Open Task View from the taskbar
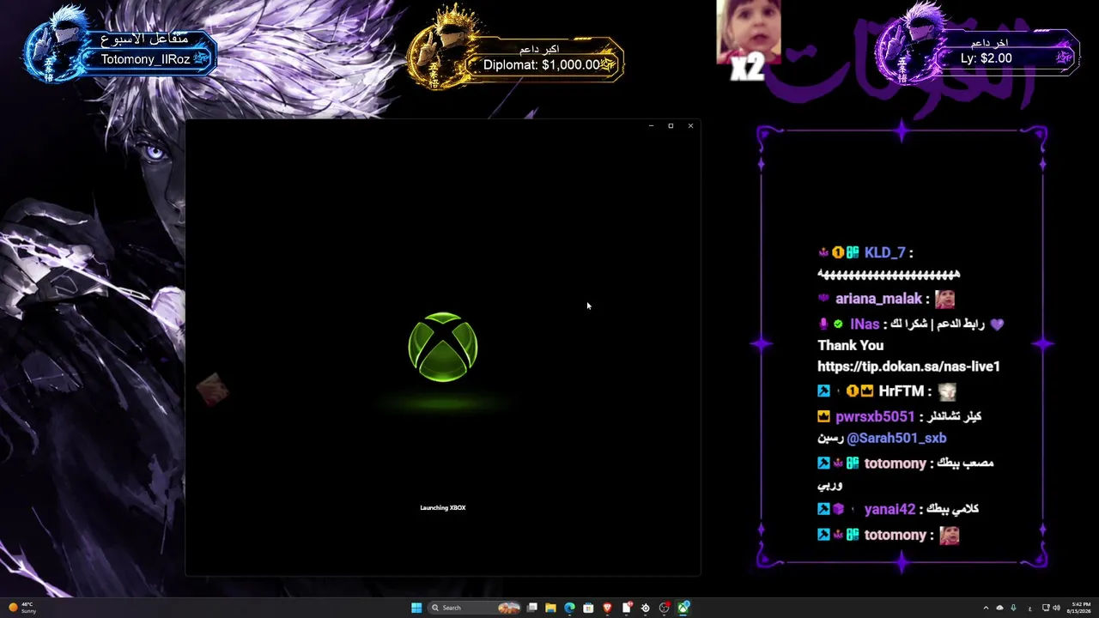 point(532,608)
